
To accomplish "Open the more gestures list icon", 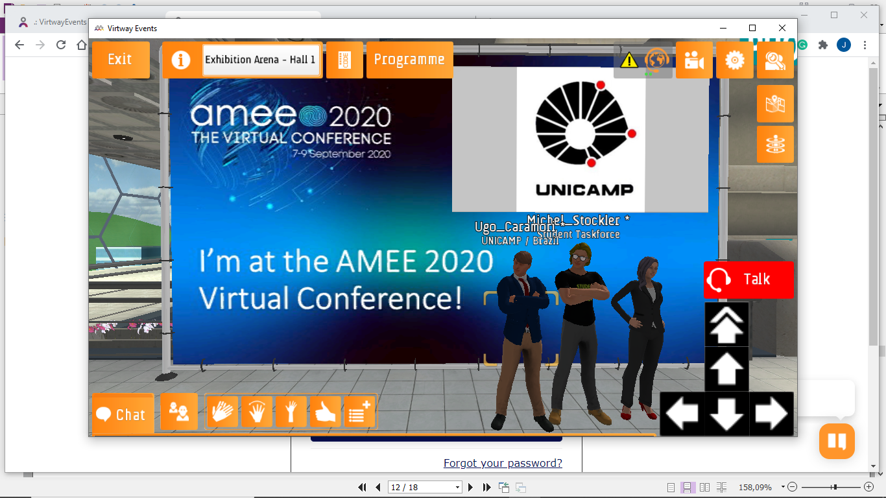I will [x=359, y=412].
